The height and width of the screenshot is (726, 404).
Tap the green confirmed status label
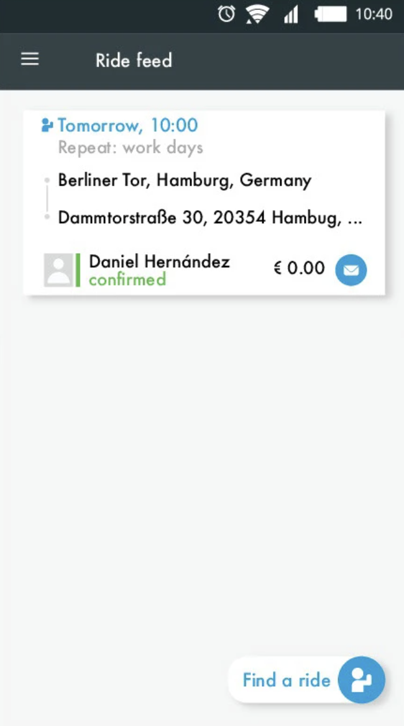[x=127, y=280]
